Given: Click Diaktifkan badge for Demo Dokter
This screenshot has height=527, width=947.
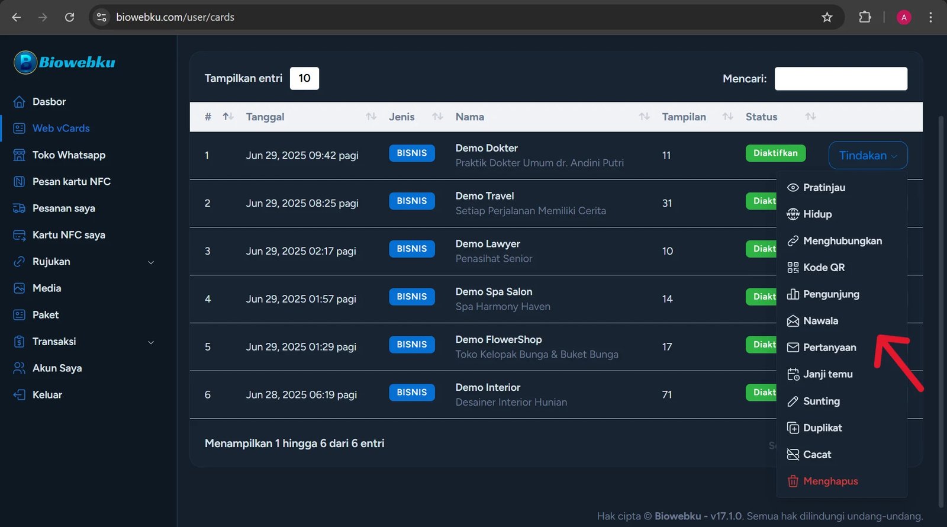Looking at the screenshot, I should [x=775, y=153].
